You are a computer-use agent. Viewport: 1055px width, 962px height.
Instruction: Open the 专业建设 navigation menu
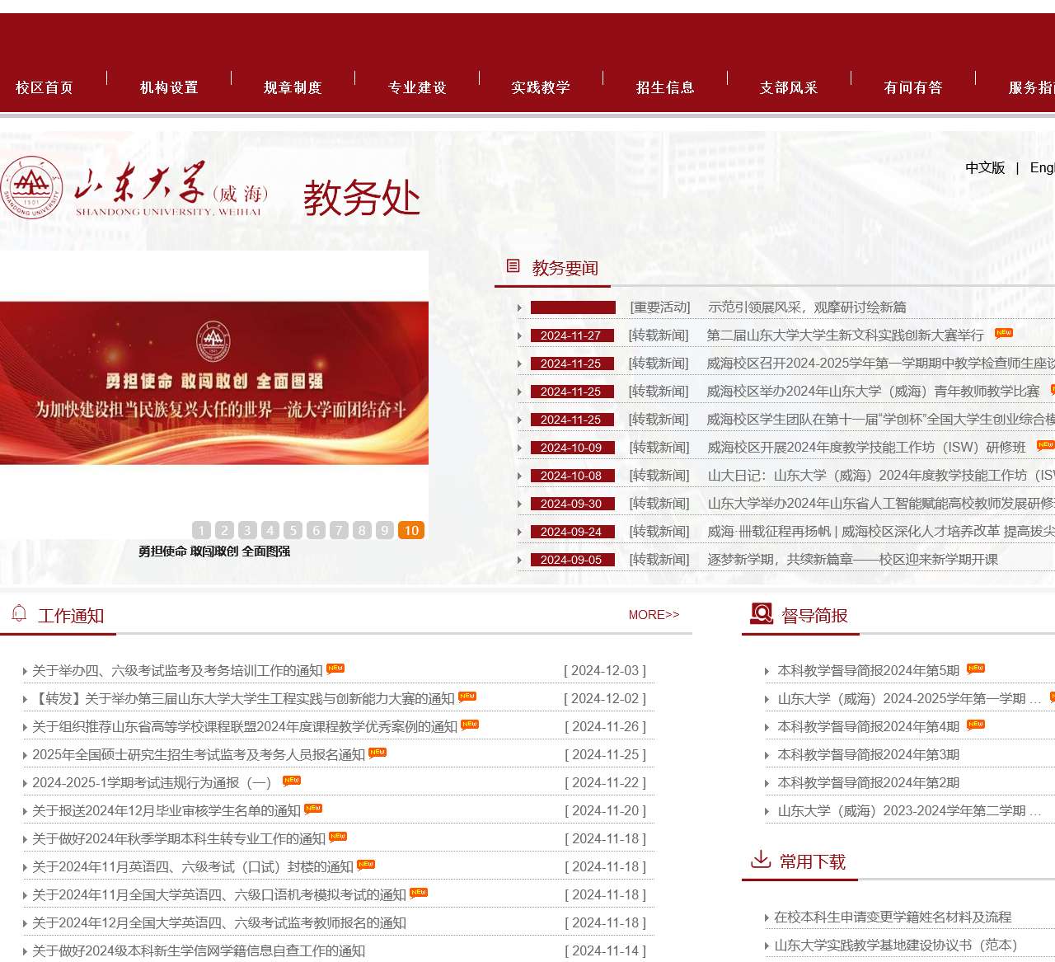click(x=417, y=87)
